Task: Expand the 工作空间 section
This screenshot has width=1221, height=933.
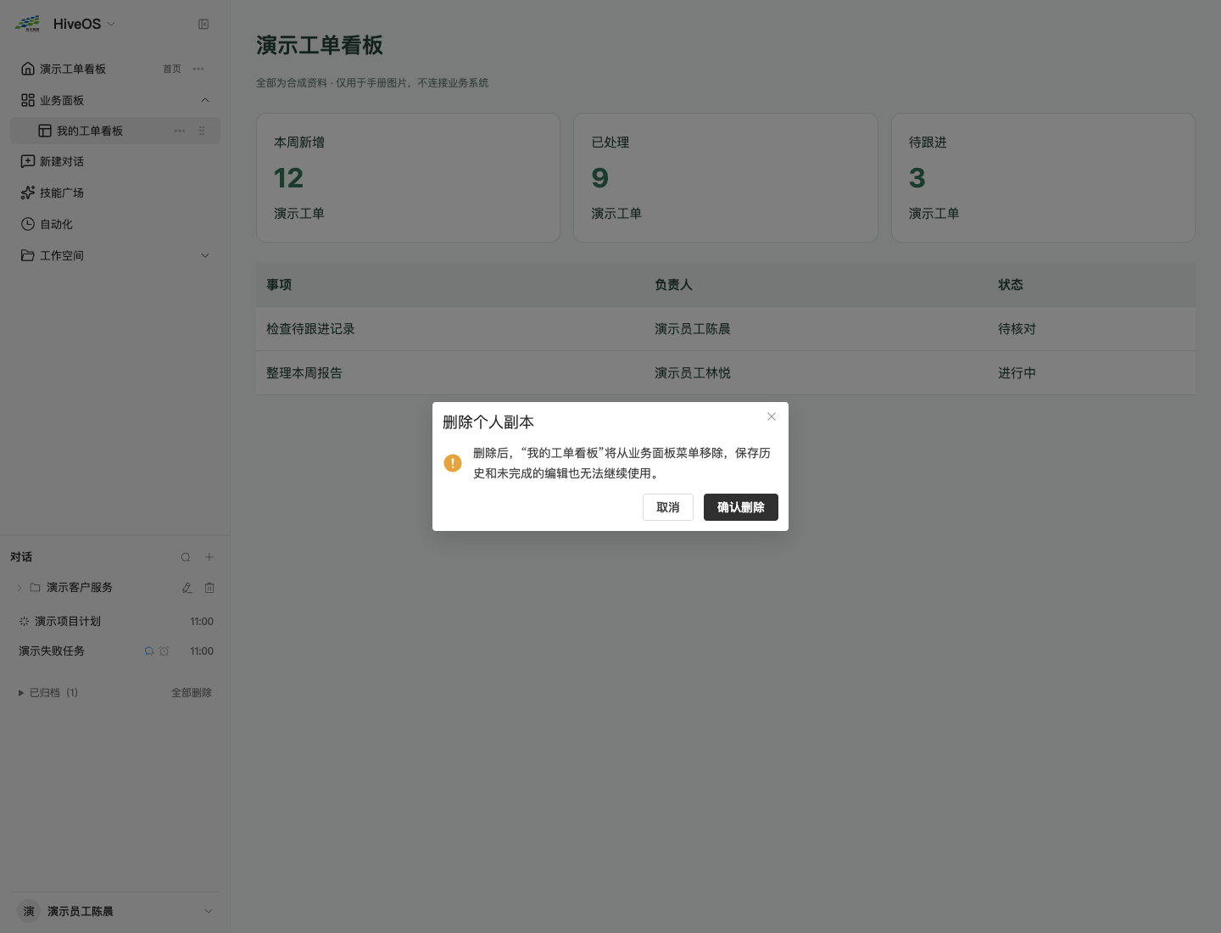Action: tap(205, 255)
